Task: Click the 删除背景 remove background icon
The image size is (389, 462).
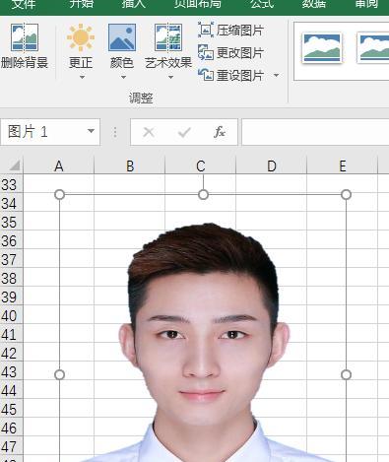Action: point(25,37)
